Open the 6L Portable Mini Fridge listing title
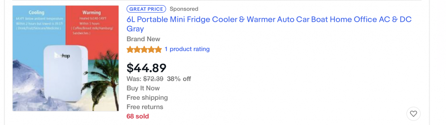 (269, 24)
